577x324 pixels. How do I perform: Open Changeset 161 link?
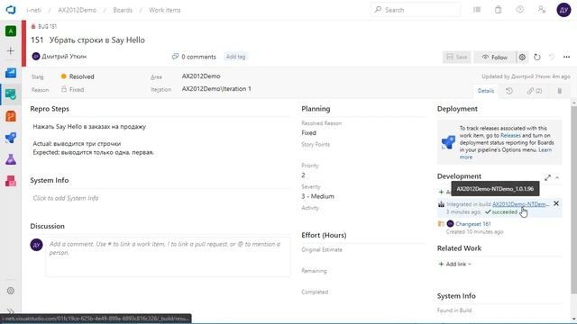pyautogui.click(x=472, y=224)
